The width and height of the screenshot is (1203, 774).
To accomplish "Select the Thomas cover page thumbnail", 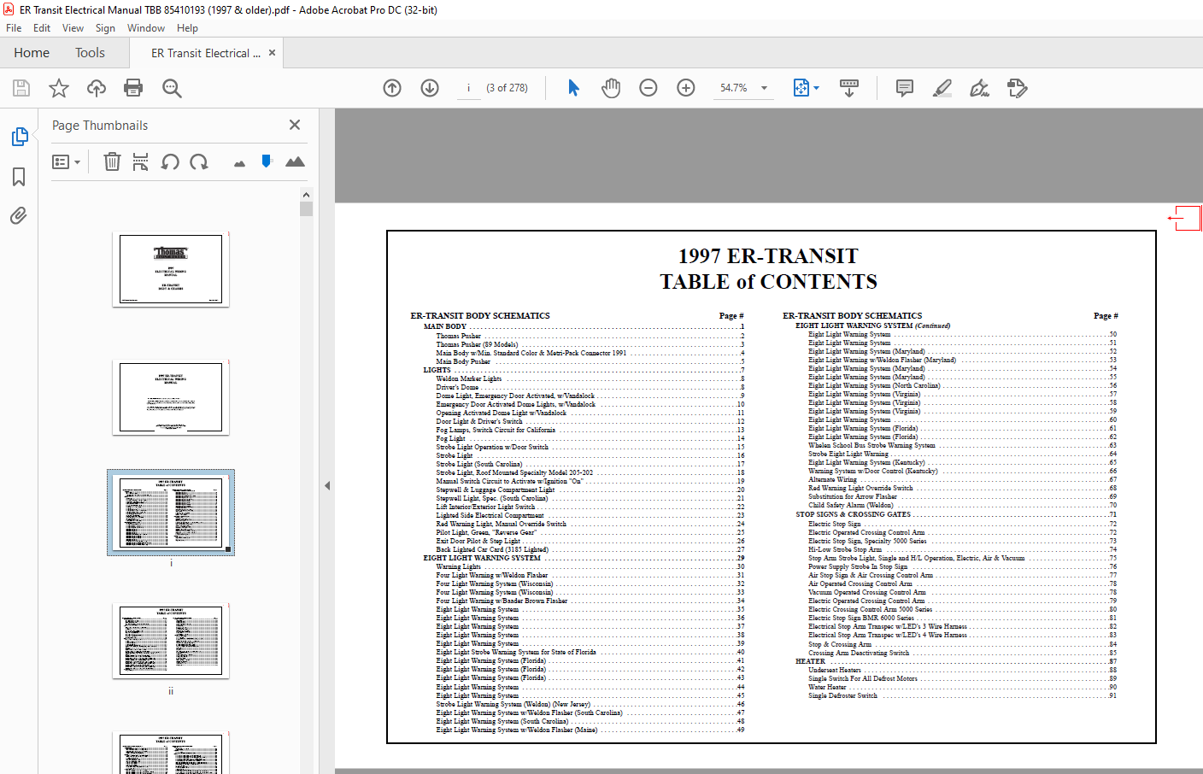I will tap(171, 269).
